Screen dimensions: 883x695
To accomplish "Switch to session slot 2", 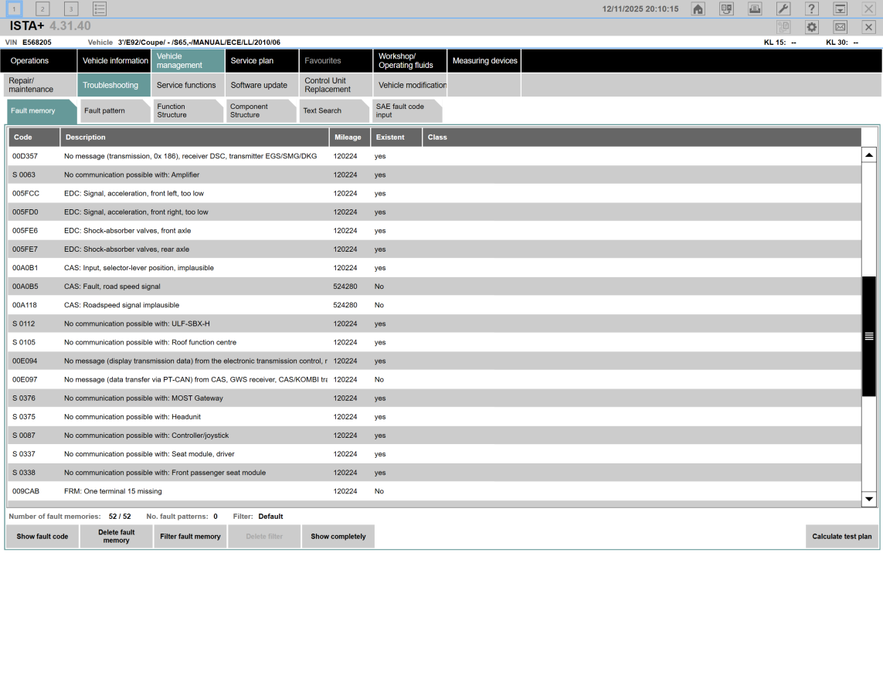I will point(42,9).
